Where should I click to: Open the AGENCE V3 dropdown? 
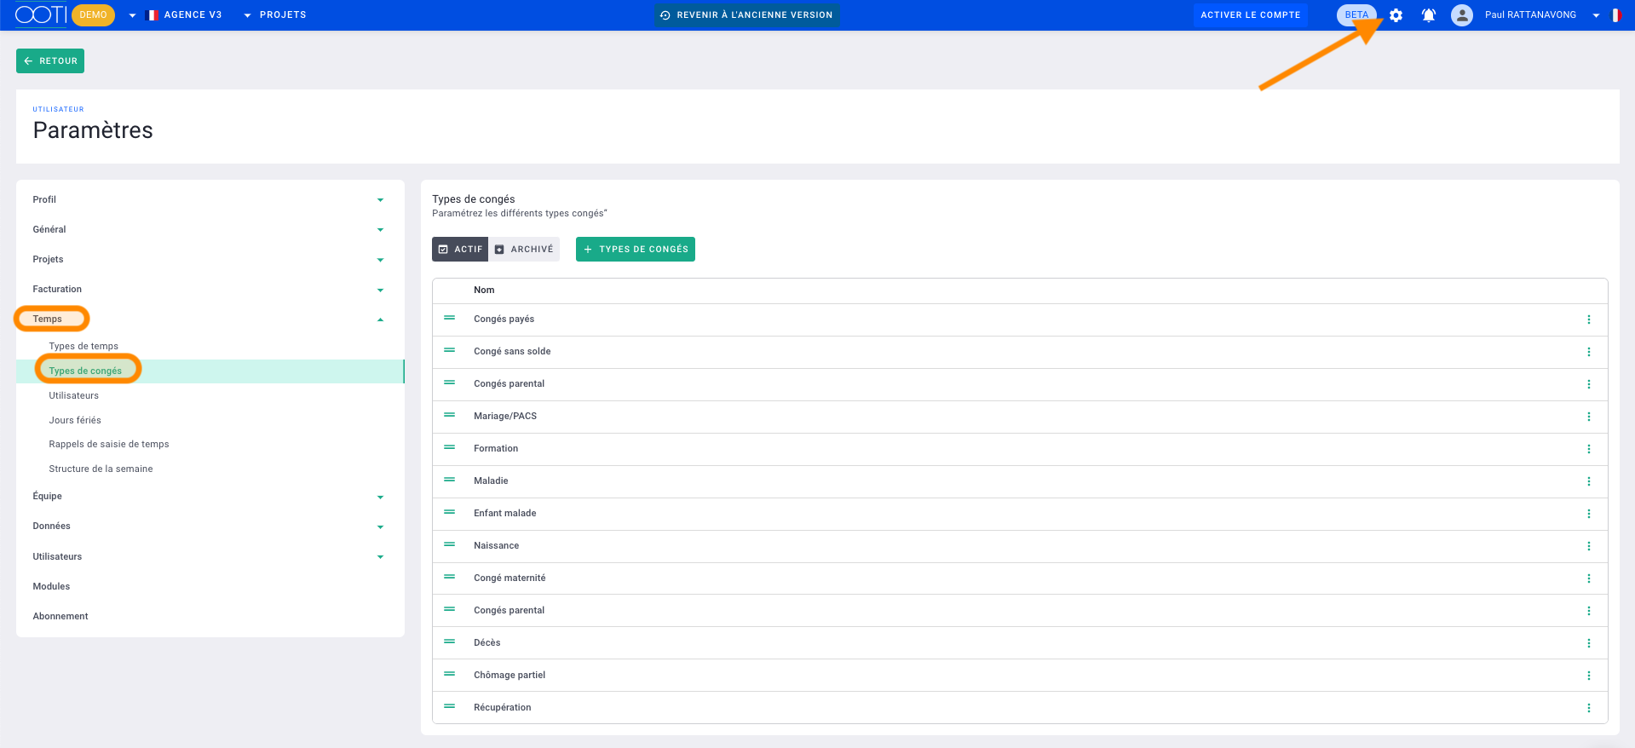tap(184, 15)
